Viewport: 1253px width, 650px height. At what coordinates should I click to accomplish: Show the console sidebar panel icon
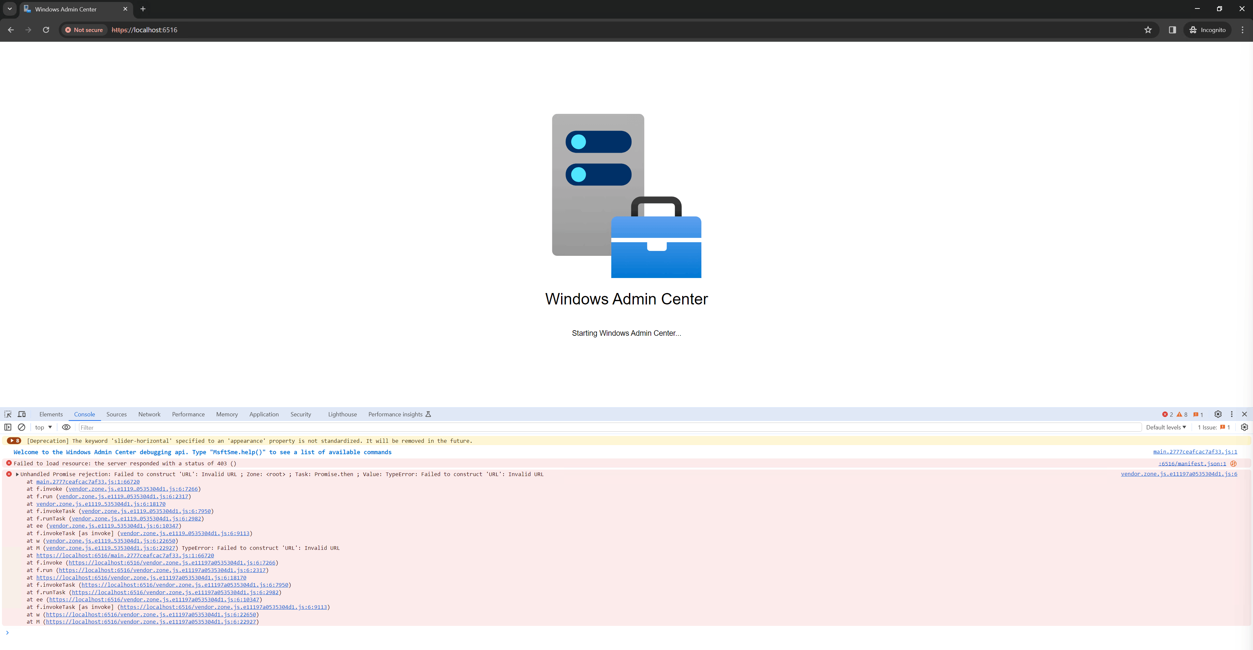pos(8,427)
